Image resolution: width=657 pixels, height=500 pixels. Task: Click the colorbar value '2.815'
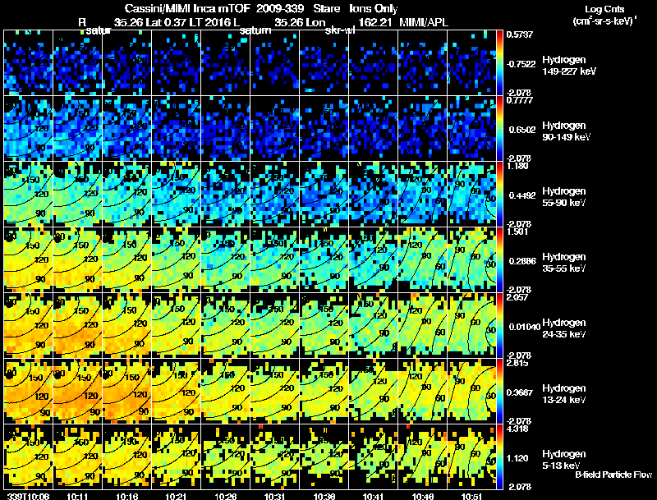(x=517, y=363)
